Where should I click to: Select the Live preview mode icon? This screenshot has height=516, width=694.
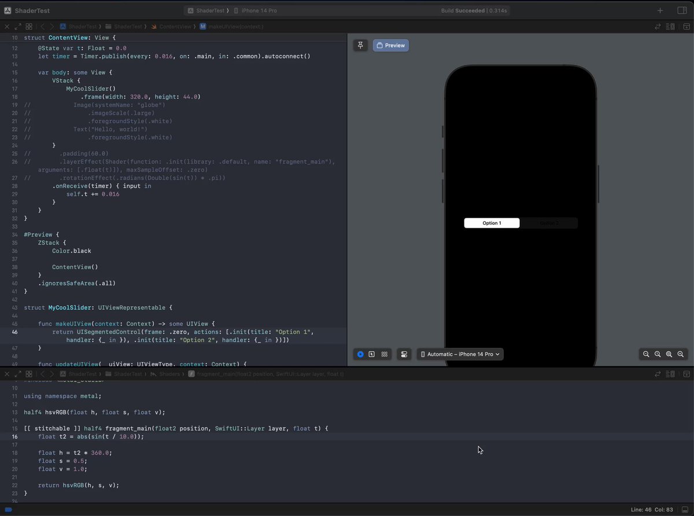360,354
